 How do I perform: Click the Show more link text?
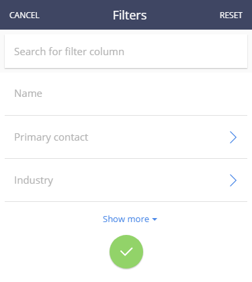click(126, 219)
